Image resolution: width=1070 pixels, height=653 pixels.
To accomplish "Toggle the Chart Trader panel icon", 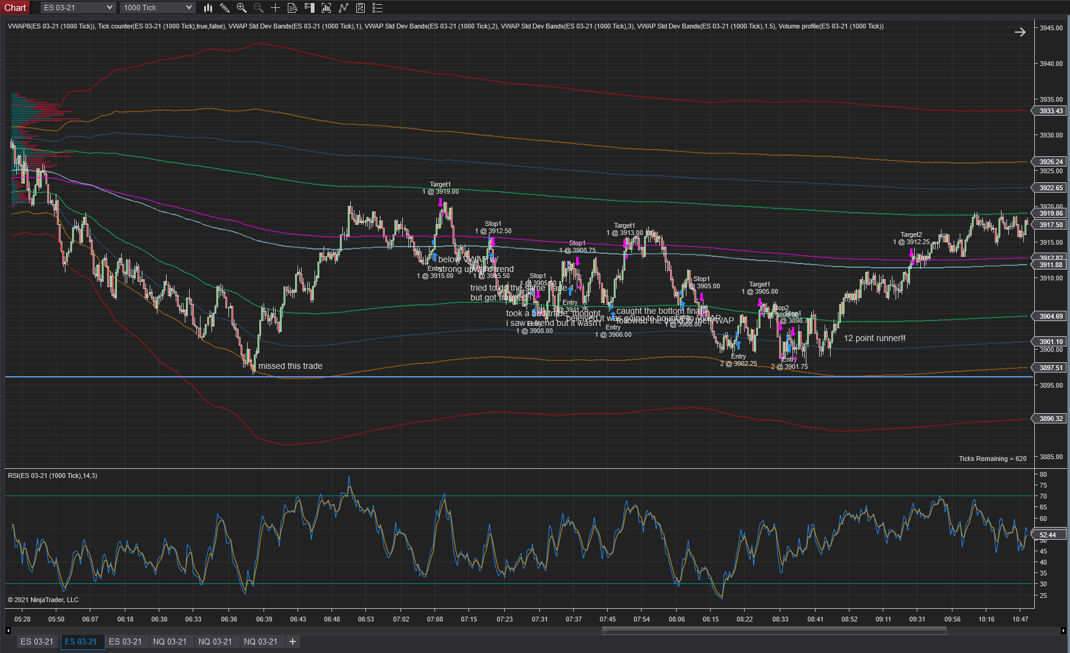I will click(309, 8).
